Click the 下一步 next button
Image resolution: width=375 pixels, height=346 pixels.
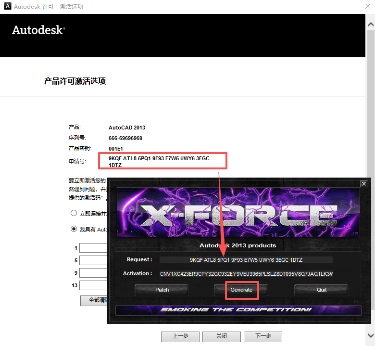pyautogui.click(x=263, y=336)
